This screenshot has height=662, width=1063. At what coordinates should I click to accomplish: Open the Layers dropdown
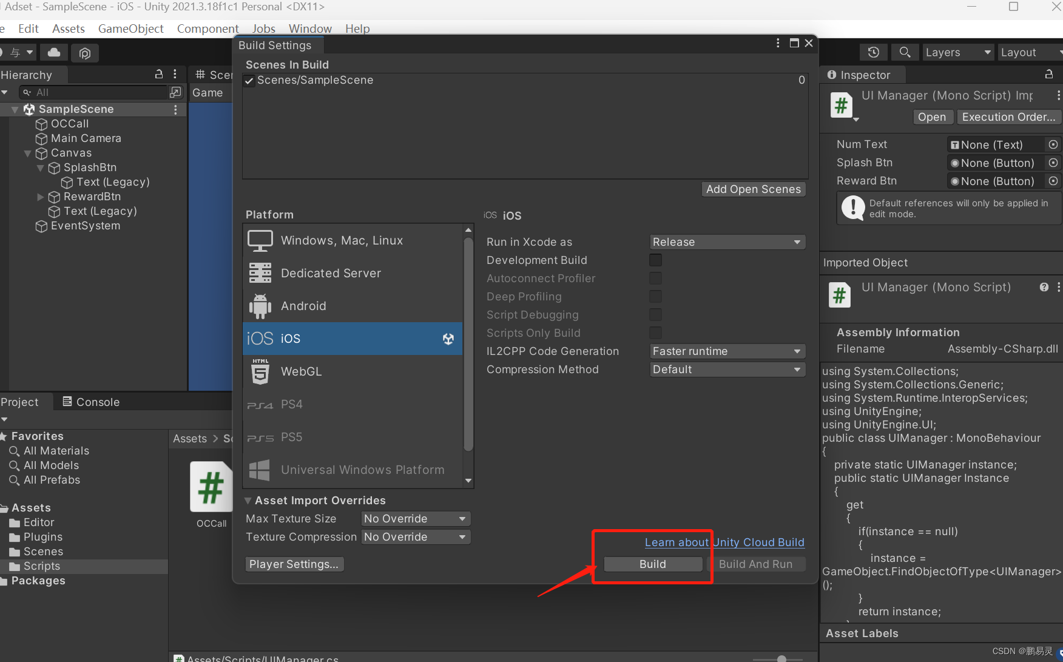click(958, 52)
